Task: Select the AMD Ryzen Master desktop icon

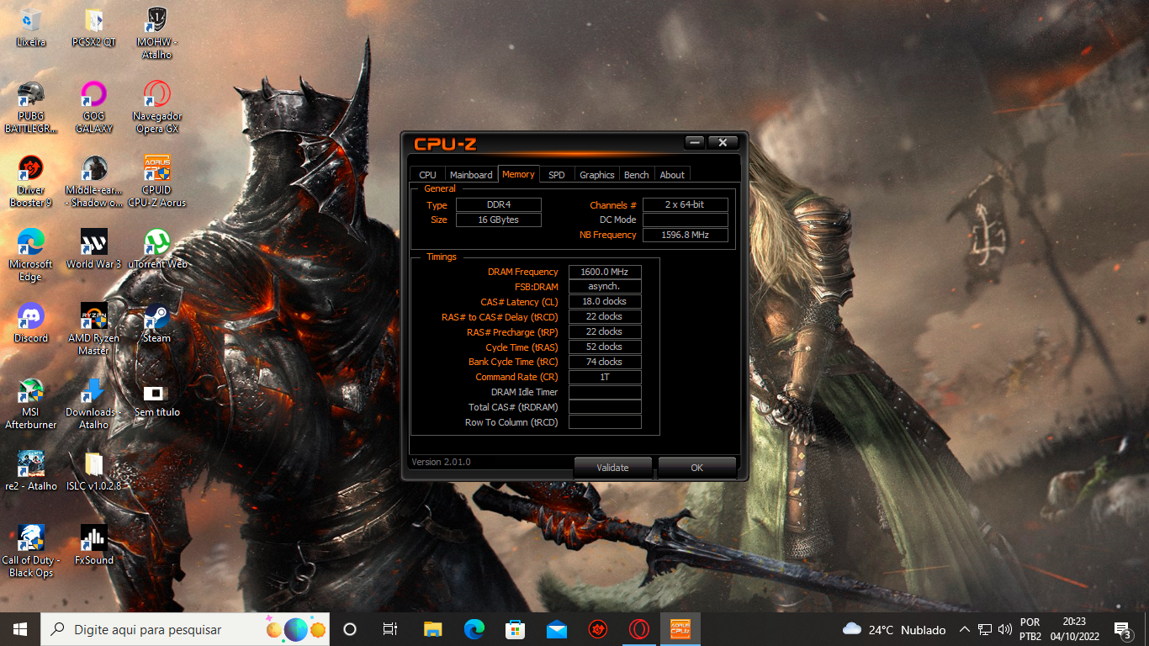Action: coord(93,331)
